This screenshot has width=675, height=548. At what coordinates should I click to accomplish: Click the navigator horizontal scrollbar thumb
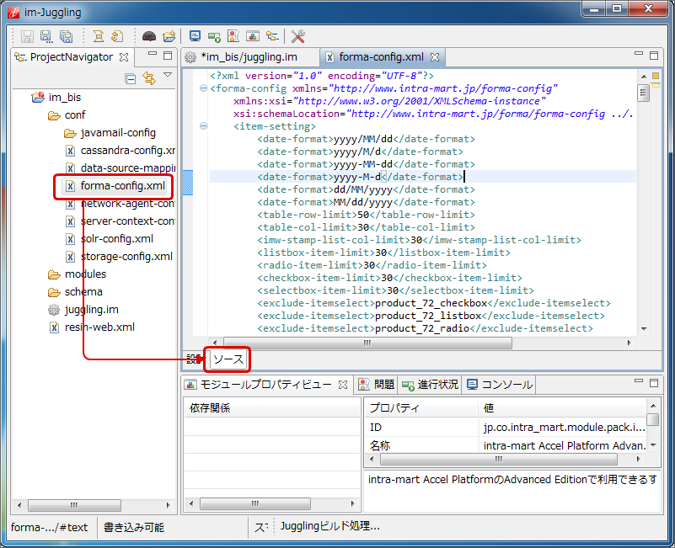click(74, 505)
